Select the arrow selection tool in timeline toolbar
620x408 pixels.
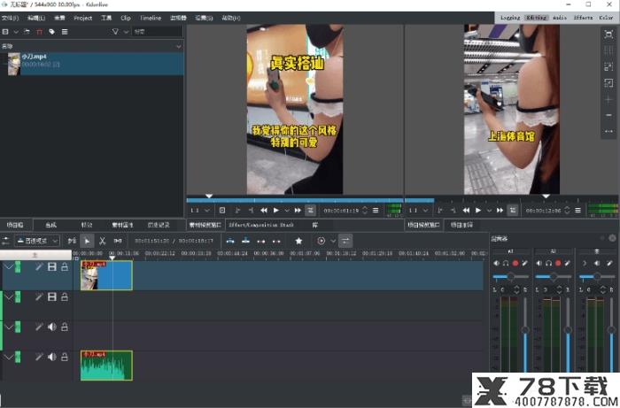tap(87, 241)
